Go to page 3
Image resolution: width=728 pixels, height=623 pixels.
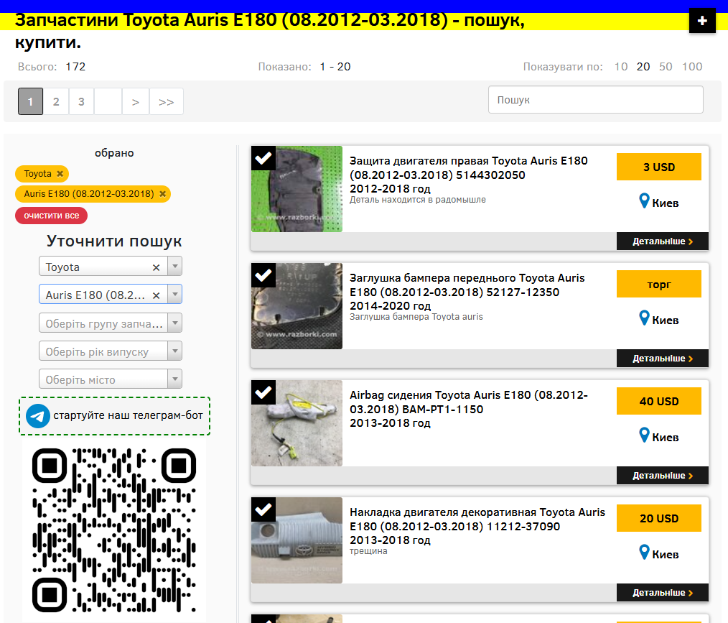click(x=81, y=101)
